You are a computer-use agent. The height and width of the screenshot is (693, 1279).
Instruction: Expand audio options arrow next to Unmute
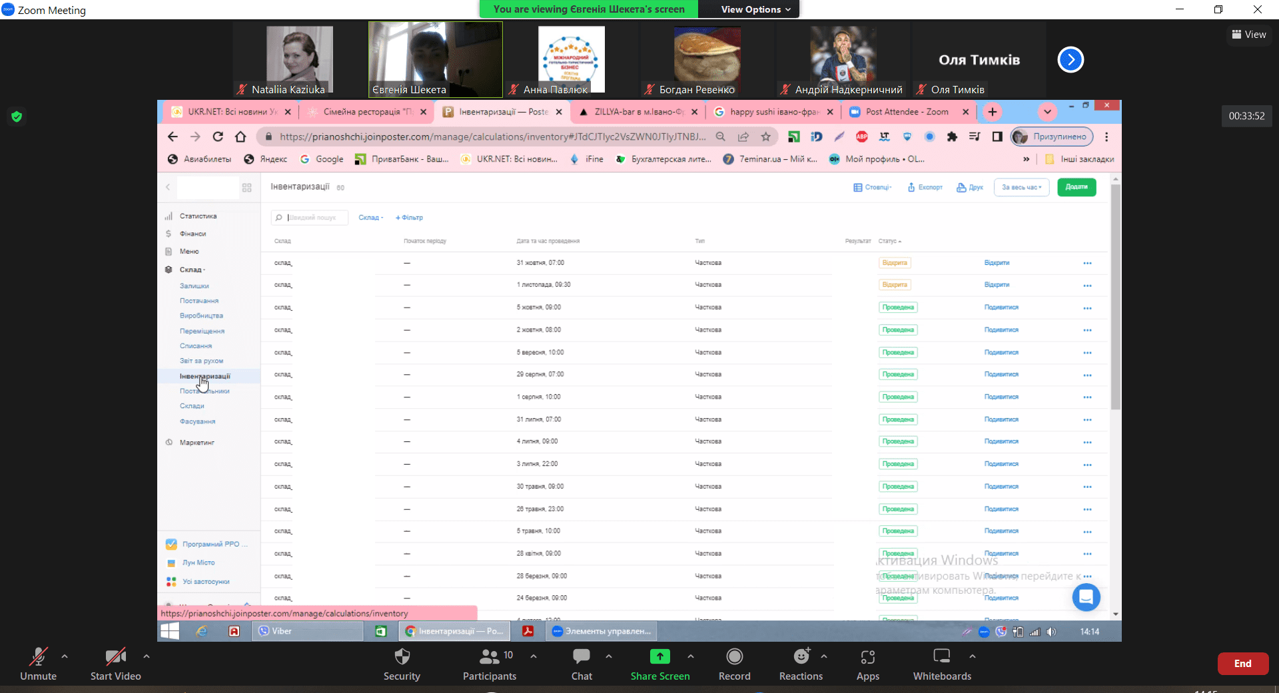(65, 656)
